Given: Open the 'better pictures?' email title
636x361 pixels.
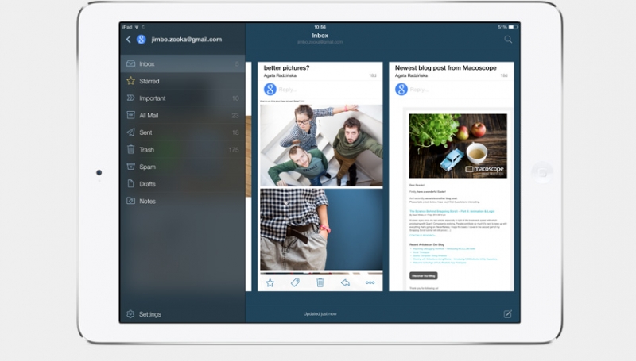Looking at the screenshot, I should tap(286, 68).
